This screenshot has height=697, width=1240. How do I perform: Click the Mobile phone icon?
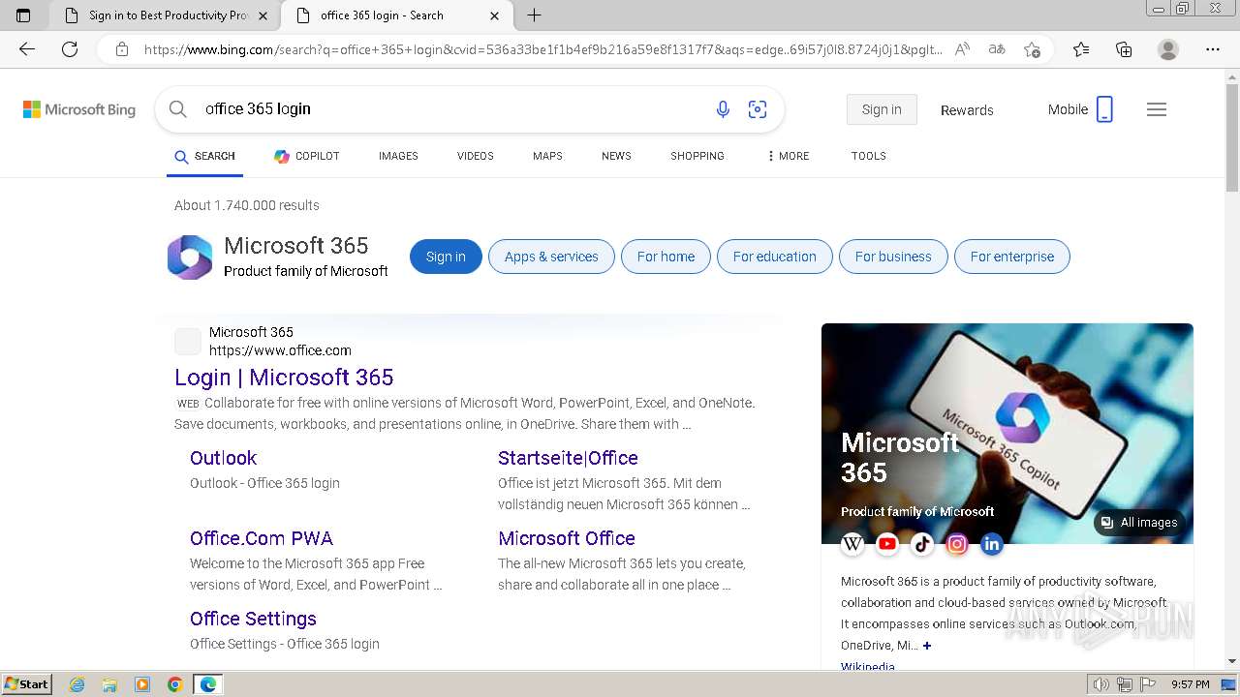[1104, 109]
